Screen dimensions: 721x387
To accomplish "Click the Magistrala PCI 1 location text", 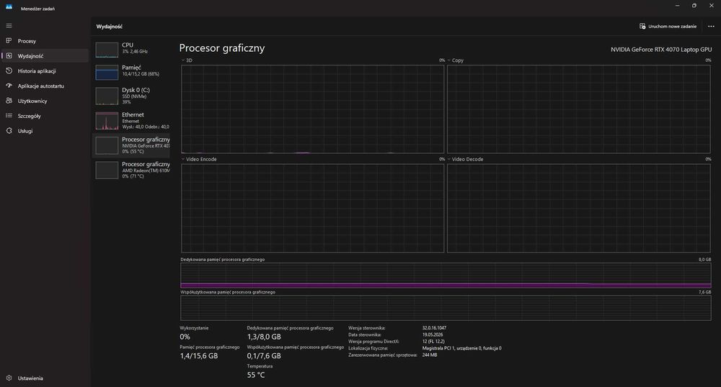I will click(461, 348).
